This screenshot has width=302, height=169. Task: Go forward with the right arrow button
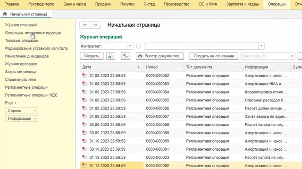pos(95,25)
